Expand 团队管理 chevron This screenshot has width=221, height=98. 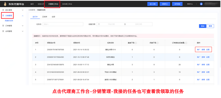coord(23,10)
